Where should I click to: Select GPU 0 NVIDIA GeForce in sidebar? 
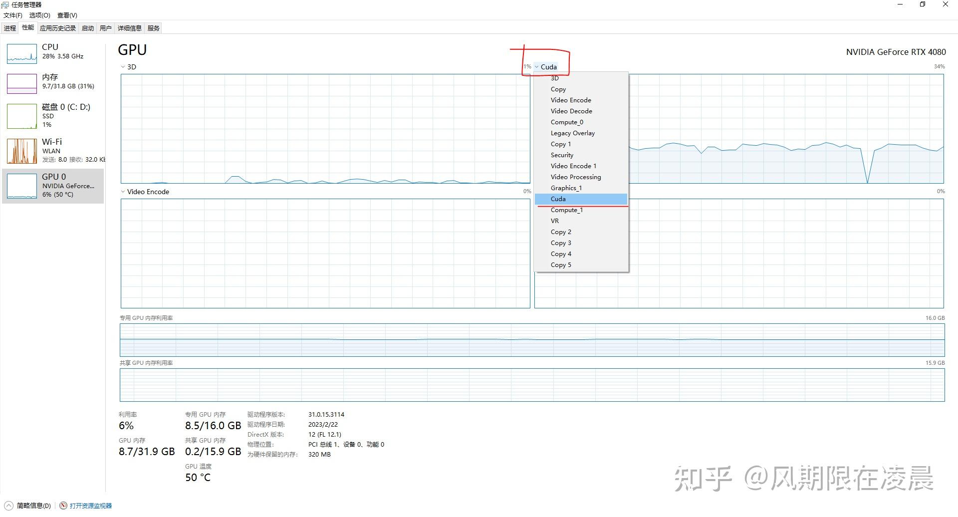52,185
